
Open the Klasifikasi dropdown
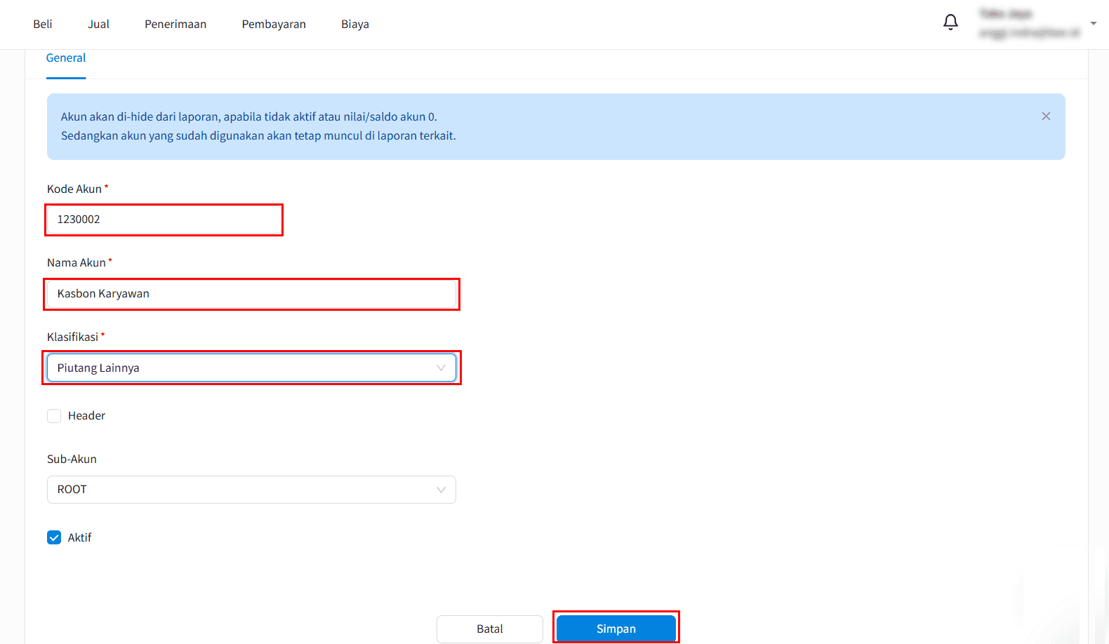(251, 368)
